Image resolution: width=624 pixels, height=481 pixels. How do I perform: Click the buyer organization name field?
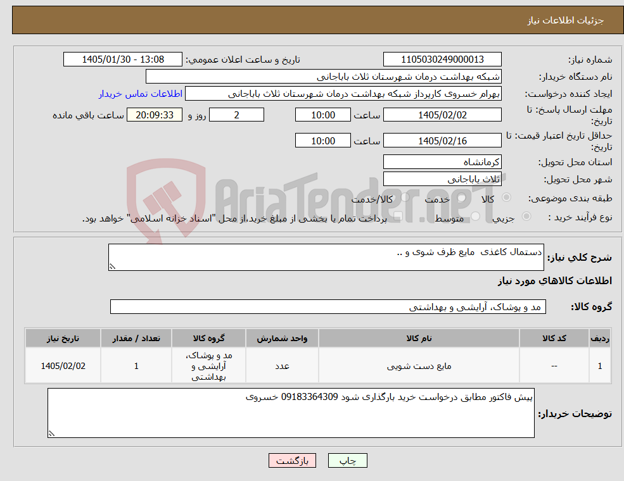(324, 77)
